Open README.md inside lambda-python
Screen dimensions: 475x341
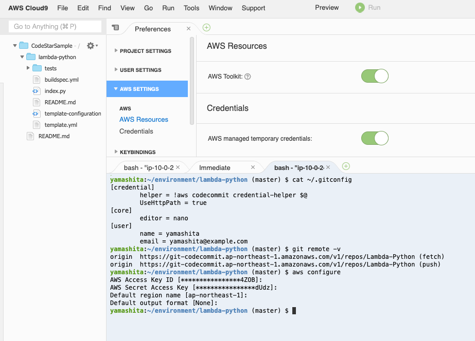(60, 102)
